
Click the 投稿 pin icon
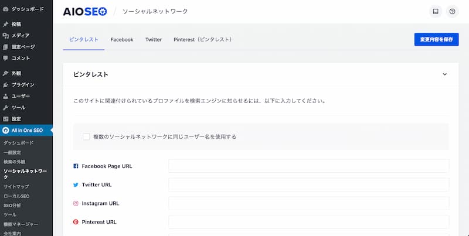tap(5, 25)
